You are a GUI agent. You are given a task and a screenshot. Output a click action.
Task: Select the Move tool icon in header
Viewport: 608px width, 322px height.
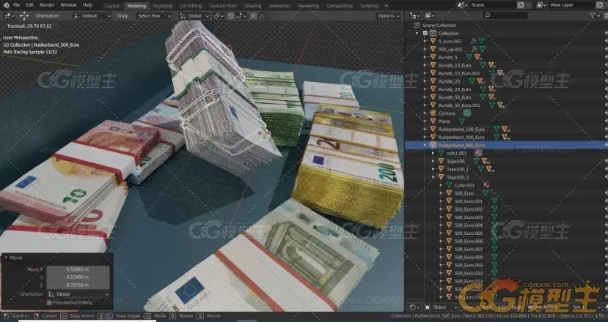point(24,16)
